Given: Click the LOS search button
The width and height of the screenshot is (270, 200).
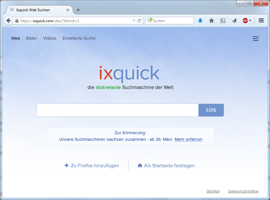Looking at the screenshot, I should pos(211,110).
